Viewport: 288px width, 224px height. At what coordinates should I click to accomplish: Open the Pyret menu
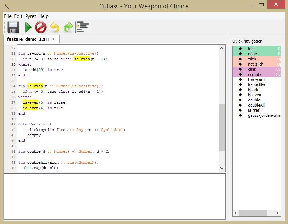coord(30,16)
